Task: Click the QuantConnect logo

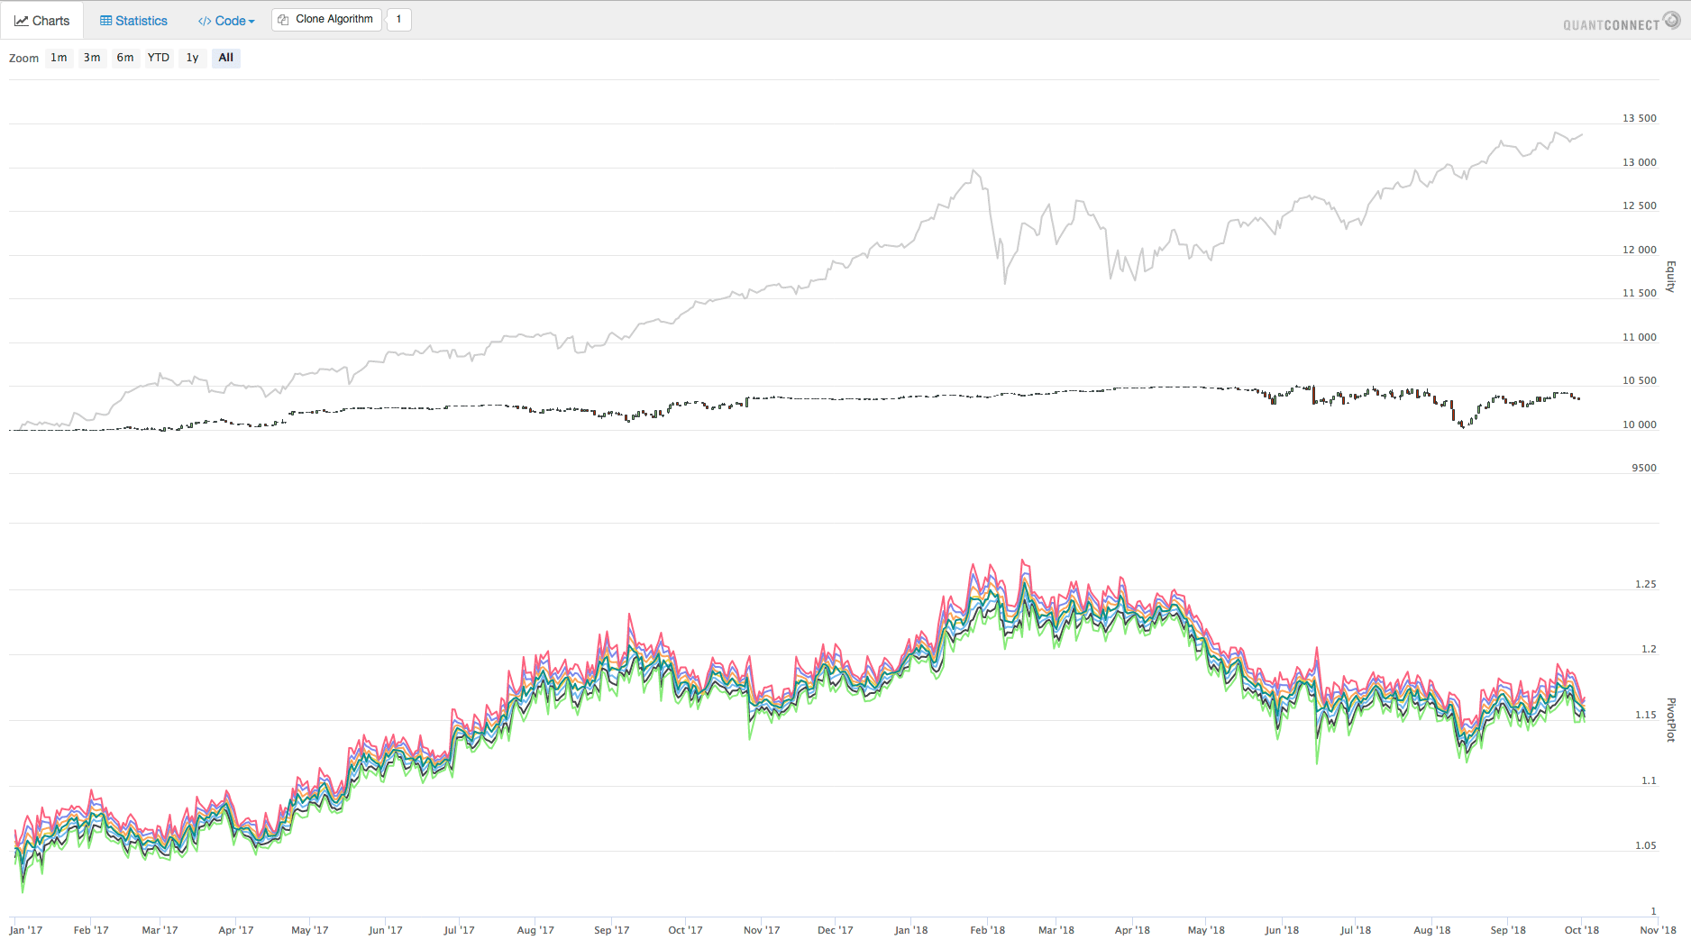Action: [1621, 22]
